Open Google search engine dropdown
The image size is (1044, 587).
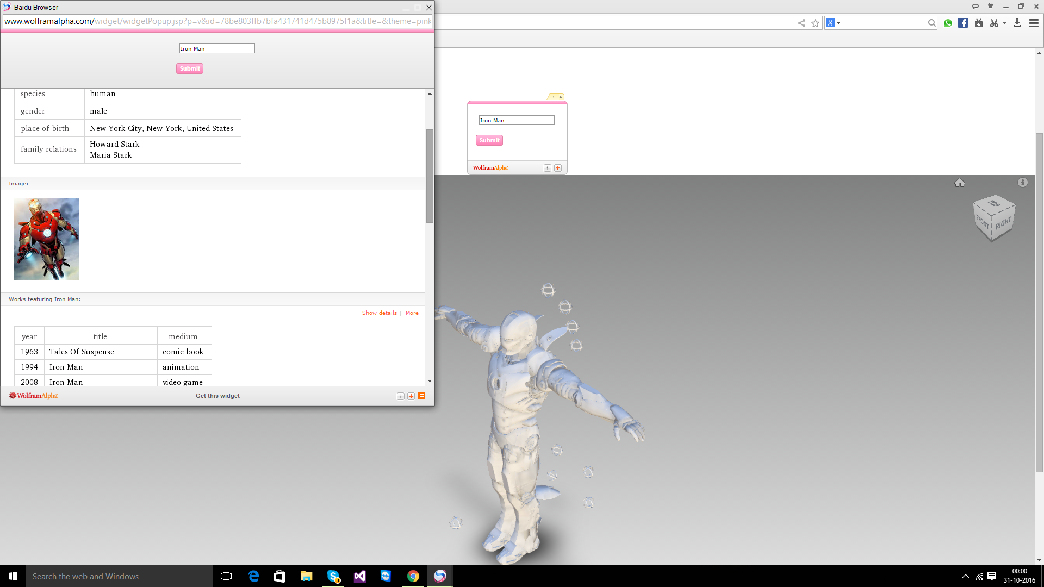[838, 23]
